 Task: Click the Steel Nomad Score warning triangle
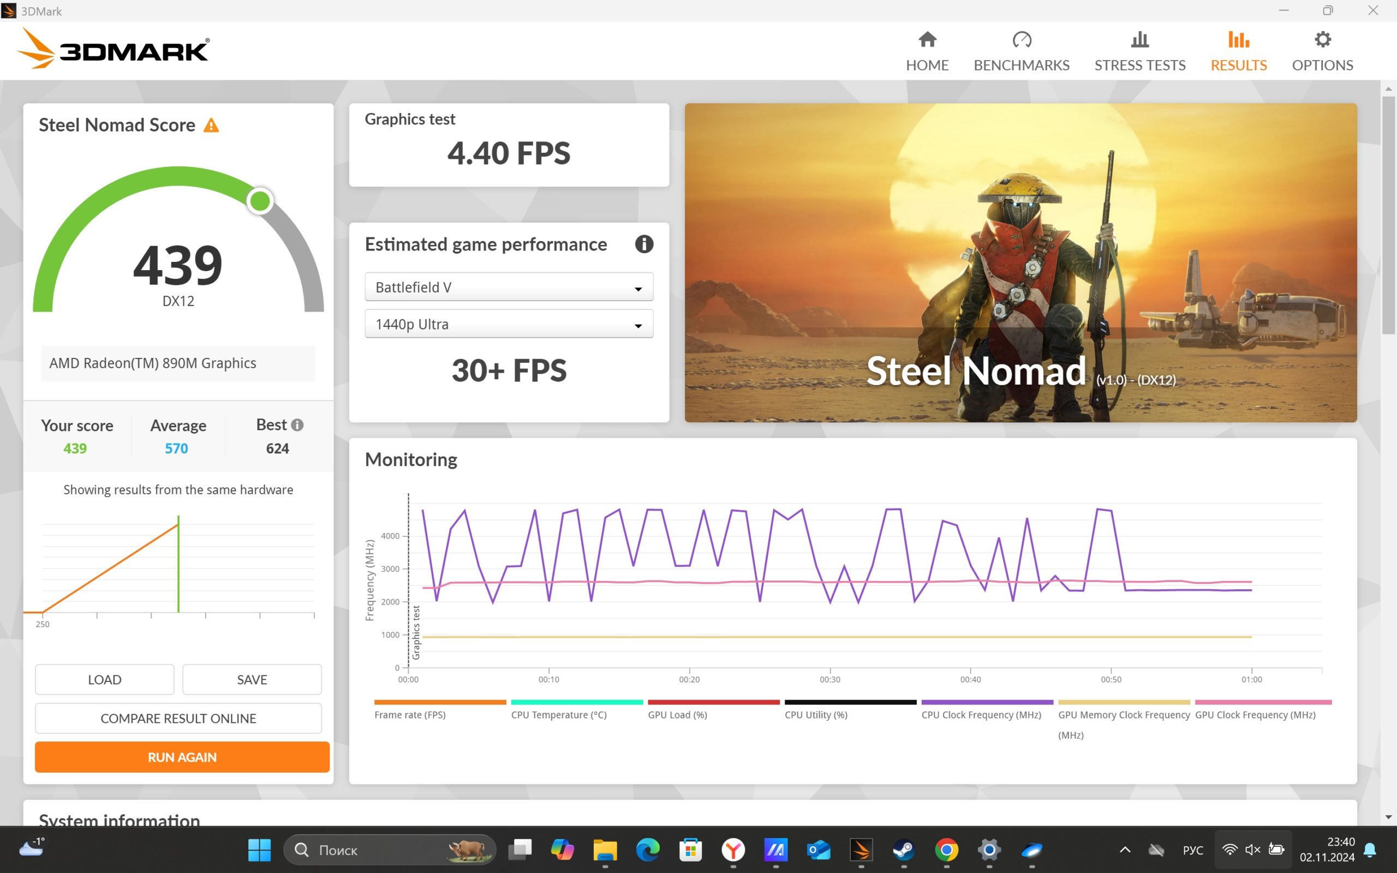pyautogui.click(x=211, y=125)
